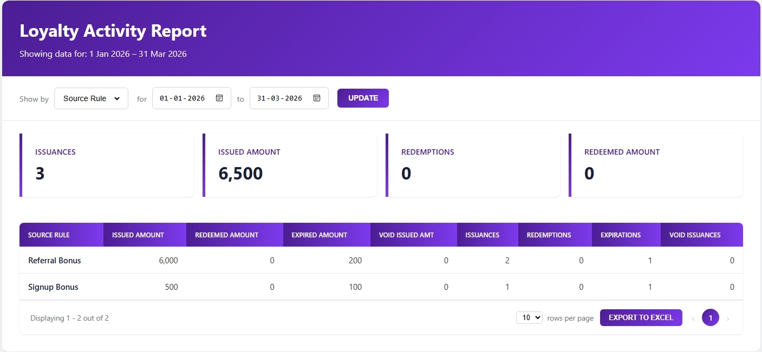Viewport: 762px width, 352px height.
Task: Select the Signup Bonus row
Action: [53, 287]
